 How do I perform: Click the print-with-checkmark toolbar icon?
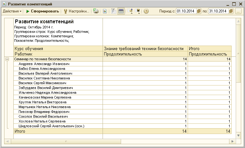point(96,11)
